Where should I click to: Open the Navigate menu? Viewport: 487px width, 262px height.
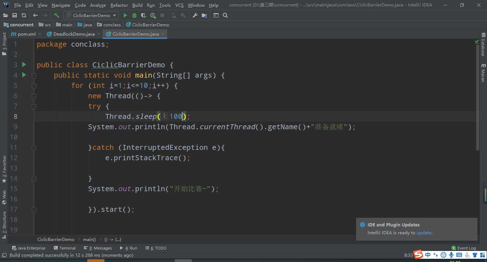pyautogui.click(x=61, y=5)
